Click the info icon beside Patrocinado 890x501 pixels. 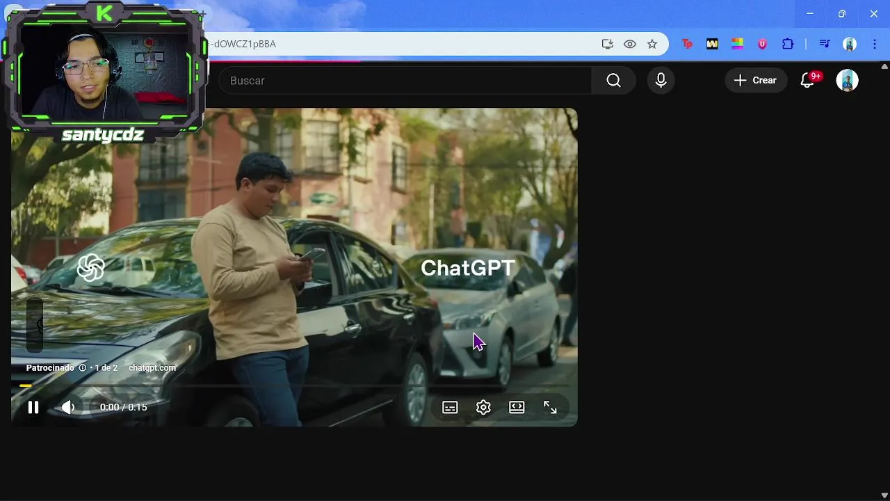click(82, 367)
